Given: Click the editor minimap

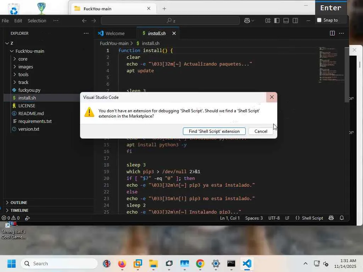Looking at the screenshot, I should pyautogui.click(x=331, y=65).
